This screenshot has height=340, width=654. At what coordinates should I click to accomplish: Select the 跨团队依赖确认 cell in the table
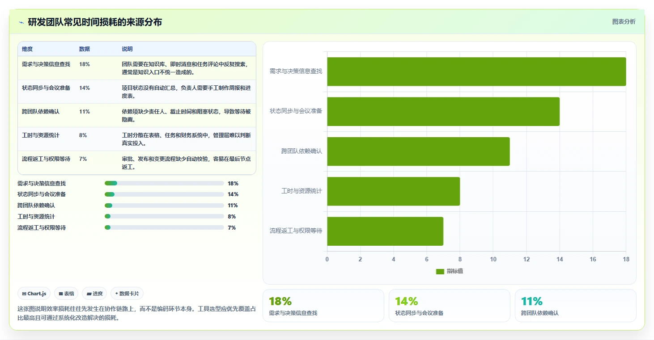tap(41, 112)
